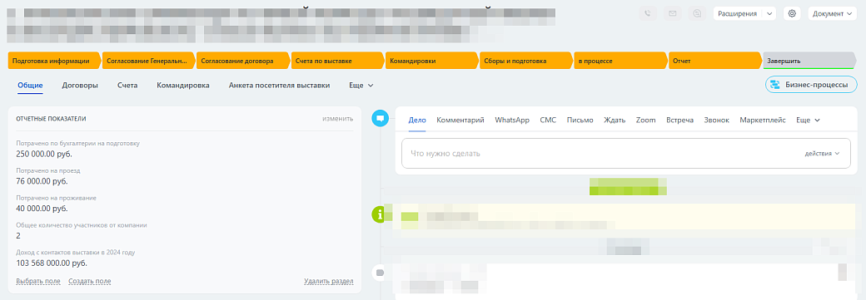Click the phone call icon button

(647, 14)
